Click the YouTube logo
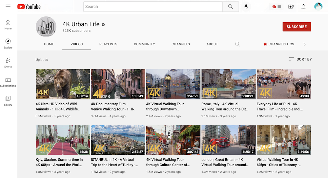Screen dimensions: 328x178 tap(29, 7)
